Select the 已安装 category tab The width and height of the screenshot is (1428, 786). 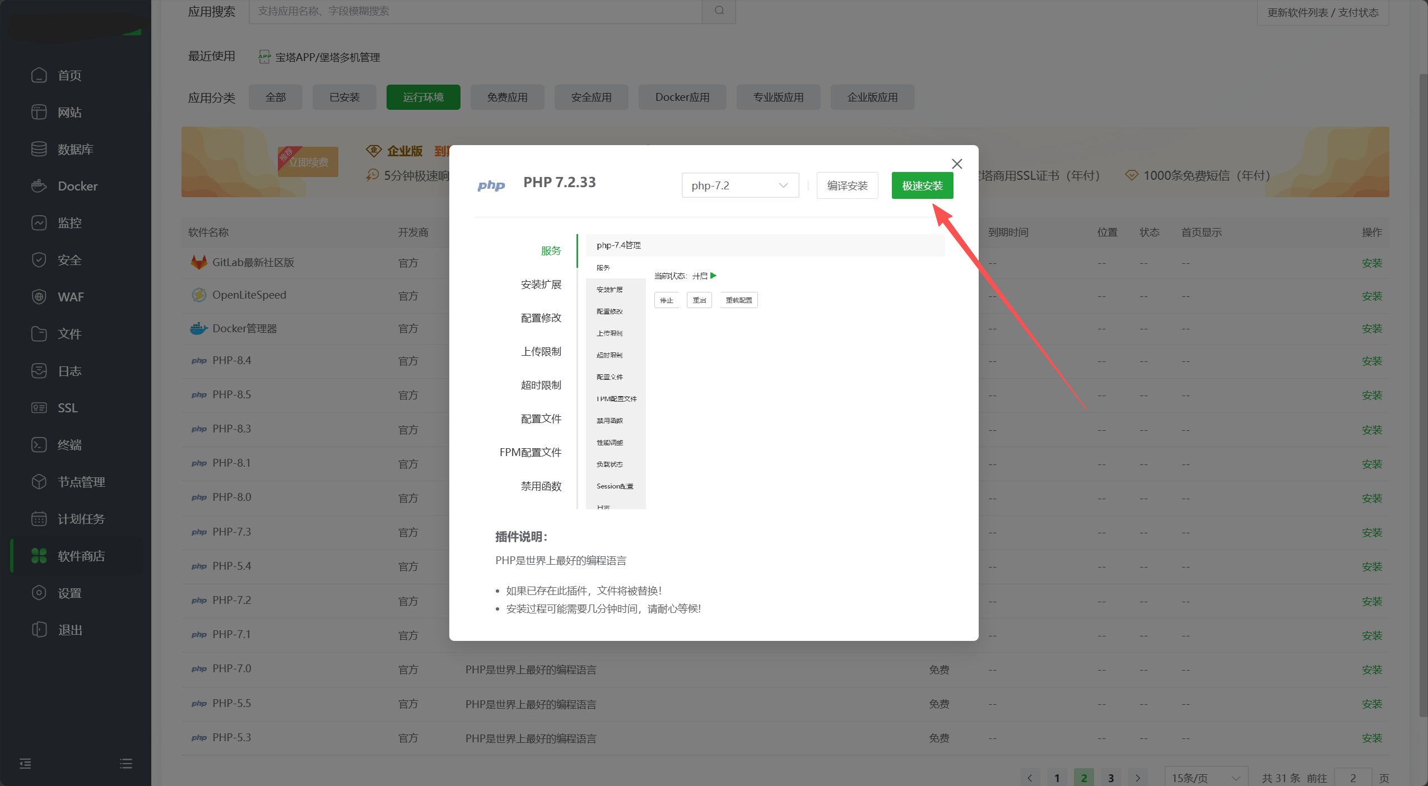(345, 97)
